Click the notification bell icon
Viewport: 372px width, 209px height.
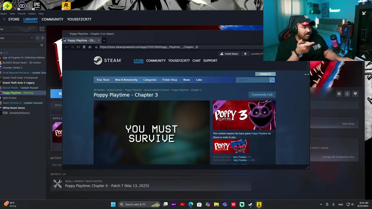tap(245, 54)
